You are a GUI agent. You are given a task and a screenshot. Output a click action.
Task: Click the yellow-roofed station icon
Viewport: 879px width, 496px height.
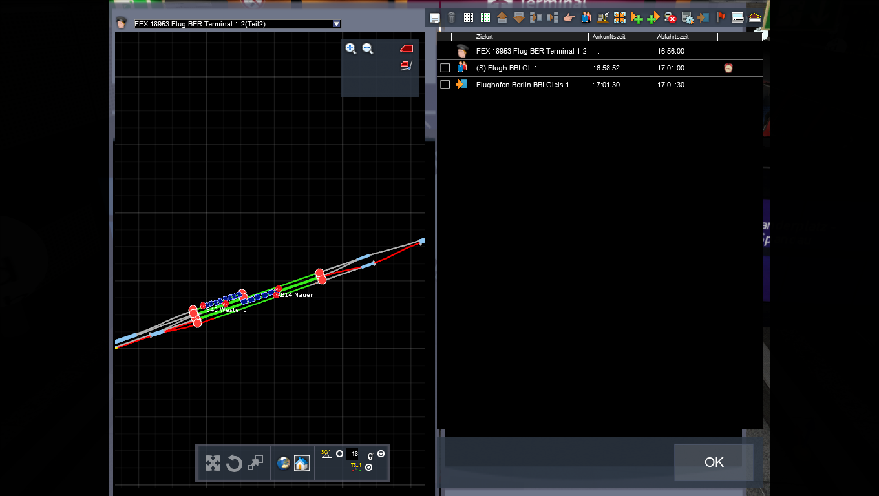[x=754, y=18]
